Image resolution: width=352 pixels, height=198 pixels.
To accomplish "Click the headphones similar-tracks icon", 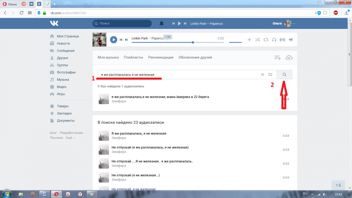I will coord(274,40).
